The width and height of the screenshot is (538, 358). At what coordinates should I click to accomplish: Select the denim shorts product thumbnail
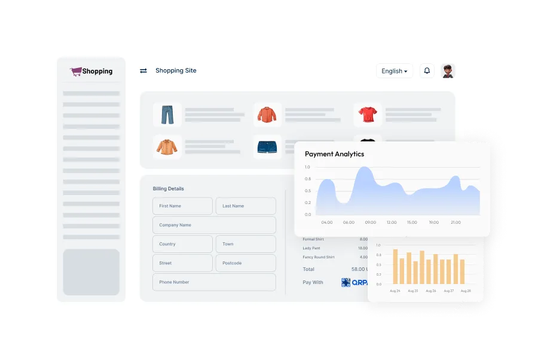click(267, 147)
